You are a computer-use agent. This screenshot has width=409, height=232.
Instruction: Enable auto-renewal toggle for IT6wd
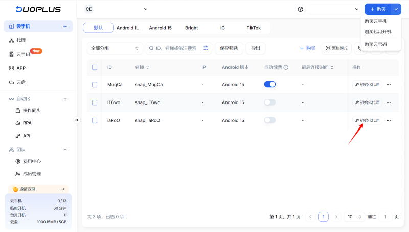pos(270,102)
